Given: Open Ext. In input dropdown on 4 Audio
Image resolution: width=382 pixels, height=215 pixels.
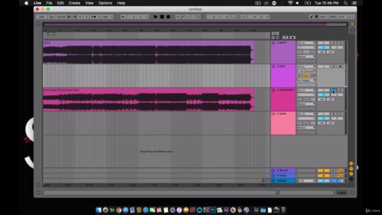Looking at the screenshot, I should [x=306, y=114].
